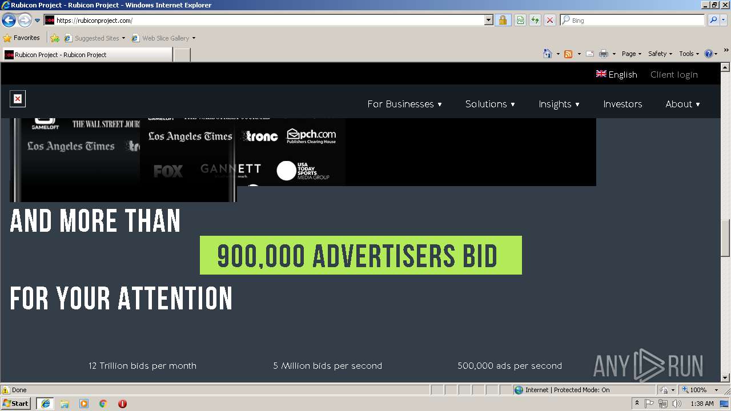Click the 5 Million bids per second text
Image resolution: width=731 pixels, height=411 pixels.
[327, 365]
